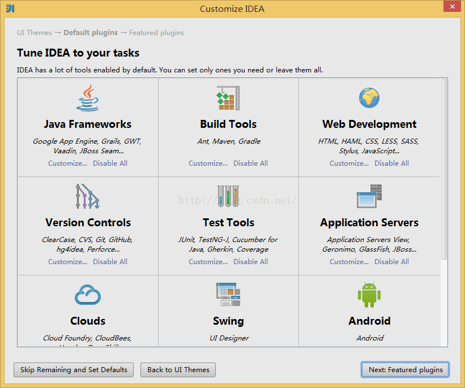Image resolution: width=465 pixels, height=388 pixels.
Task: Click the IntelliJ IDEA logo in title bar
Action: click(10, 8)
